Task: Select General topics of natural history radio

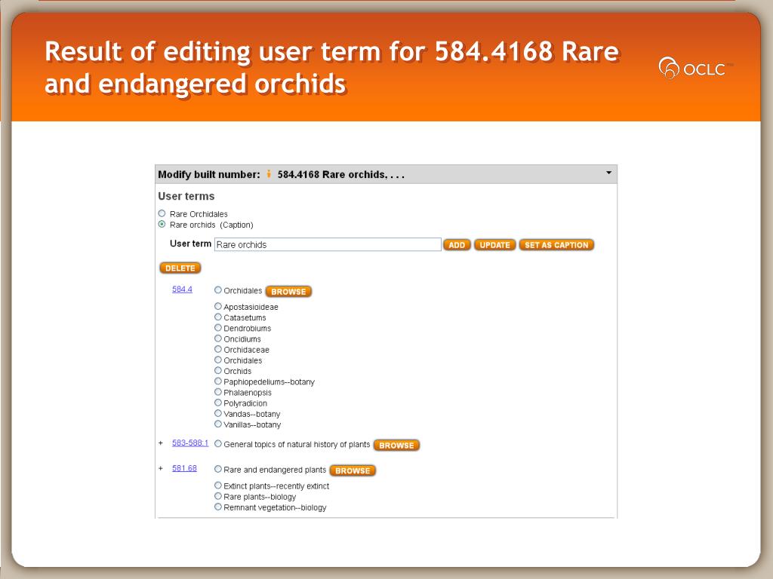Action: click(x=218, y=443)
